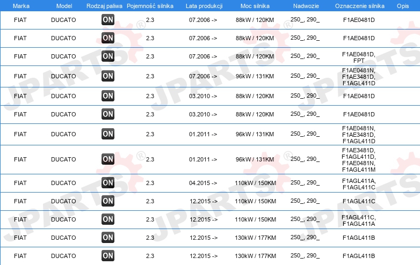
Task: Select engine cell 'F1AGL411C, F1AGL411A'
Action: coord(359,220)
